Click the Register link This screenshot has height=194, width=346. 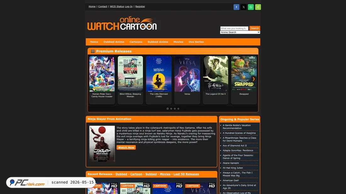point(140,6)
